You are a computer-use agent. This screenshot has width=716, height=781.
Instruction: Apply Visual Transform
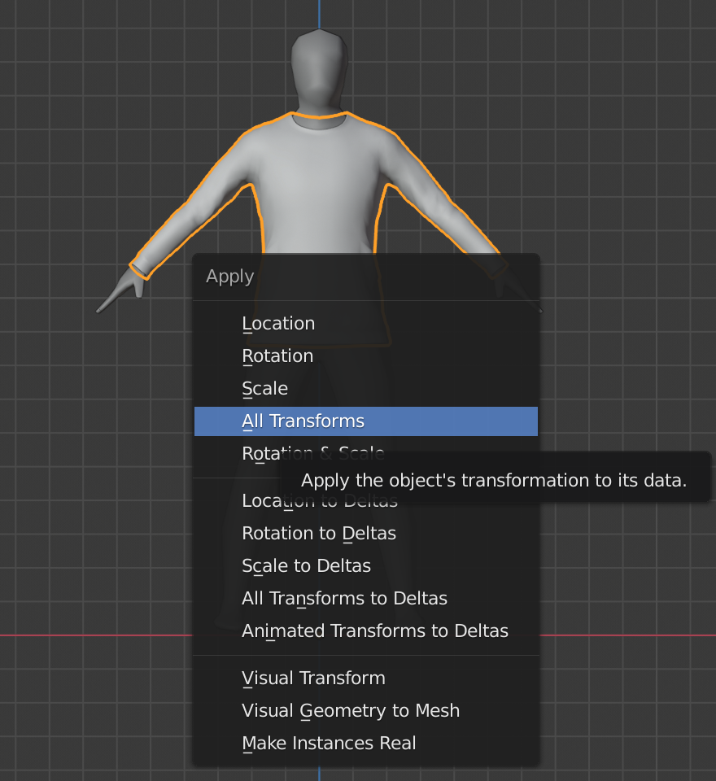coord(313,678)
